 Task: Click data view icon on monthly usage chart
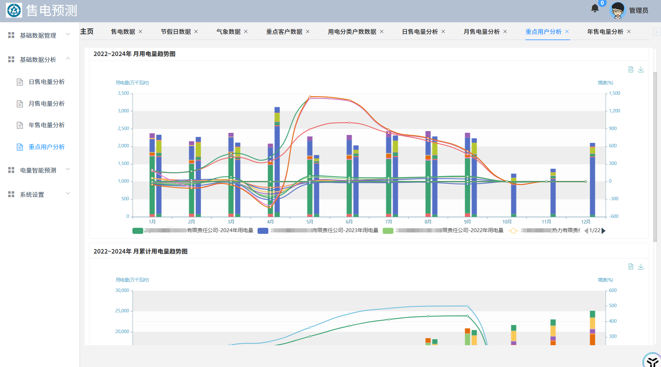tap(631, 70)
